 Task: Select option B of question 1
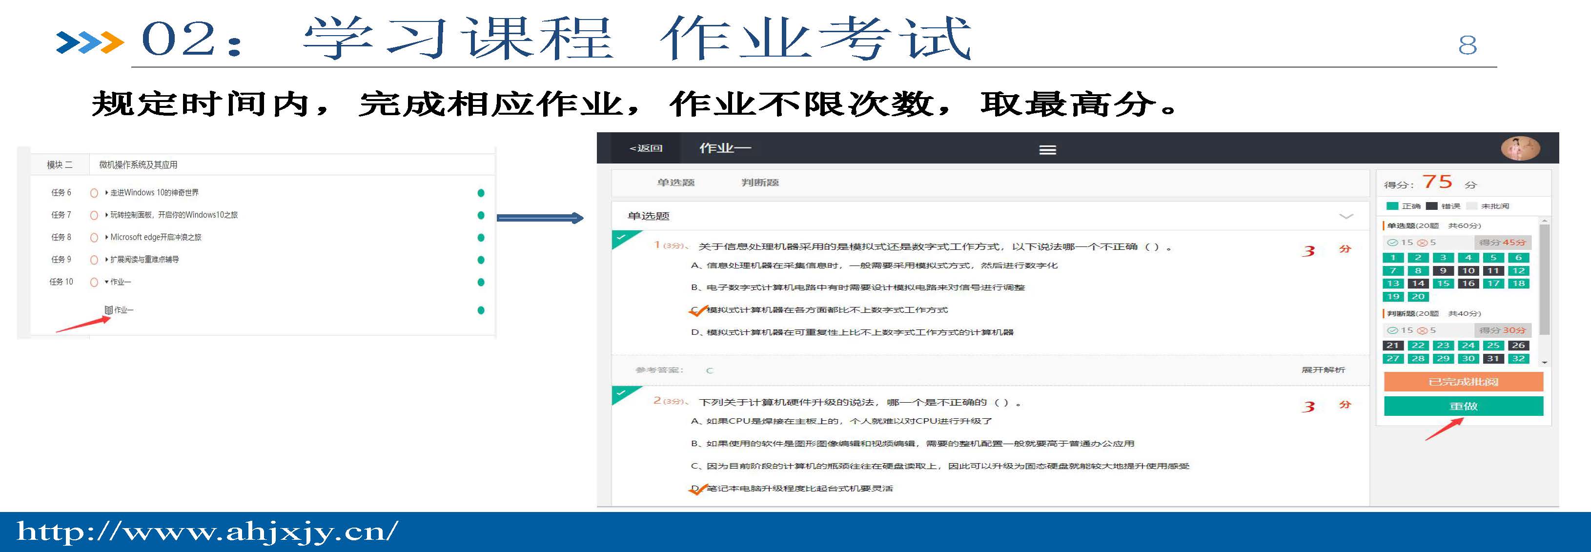click(858, 288)
